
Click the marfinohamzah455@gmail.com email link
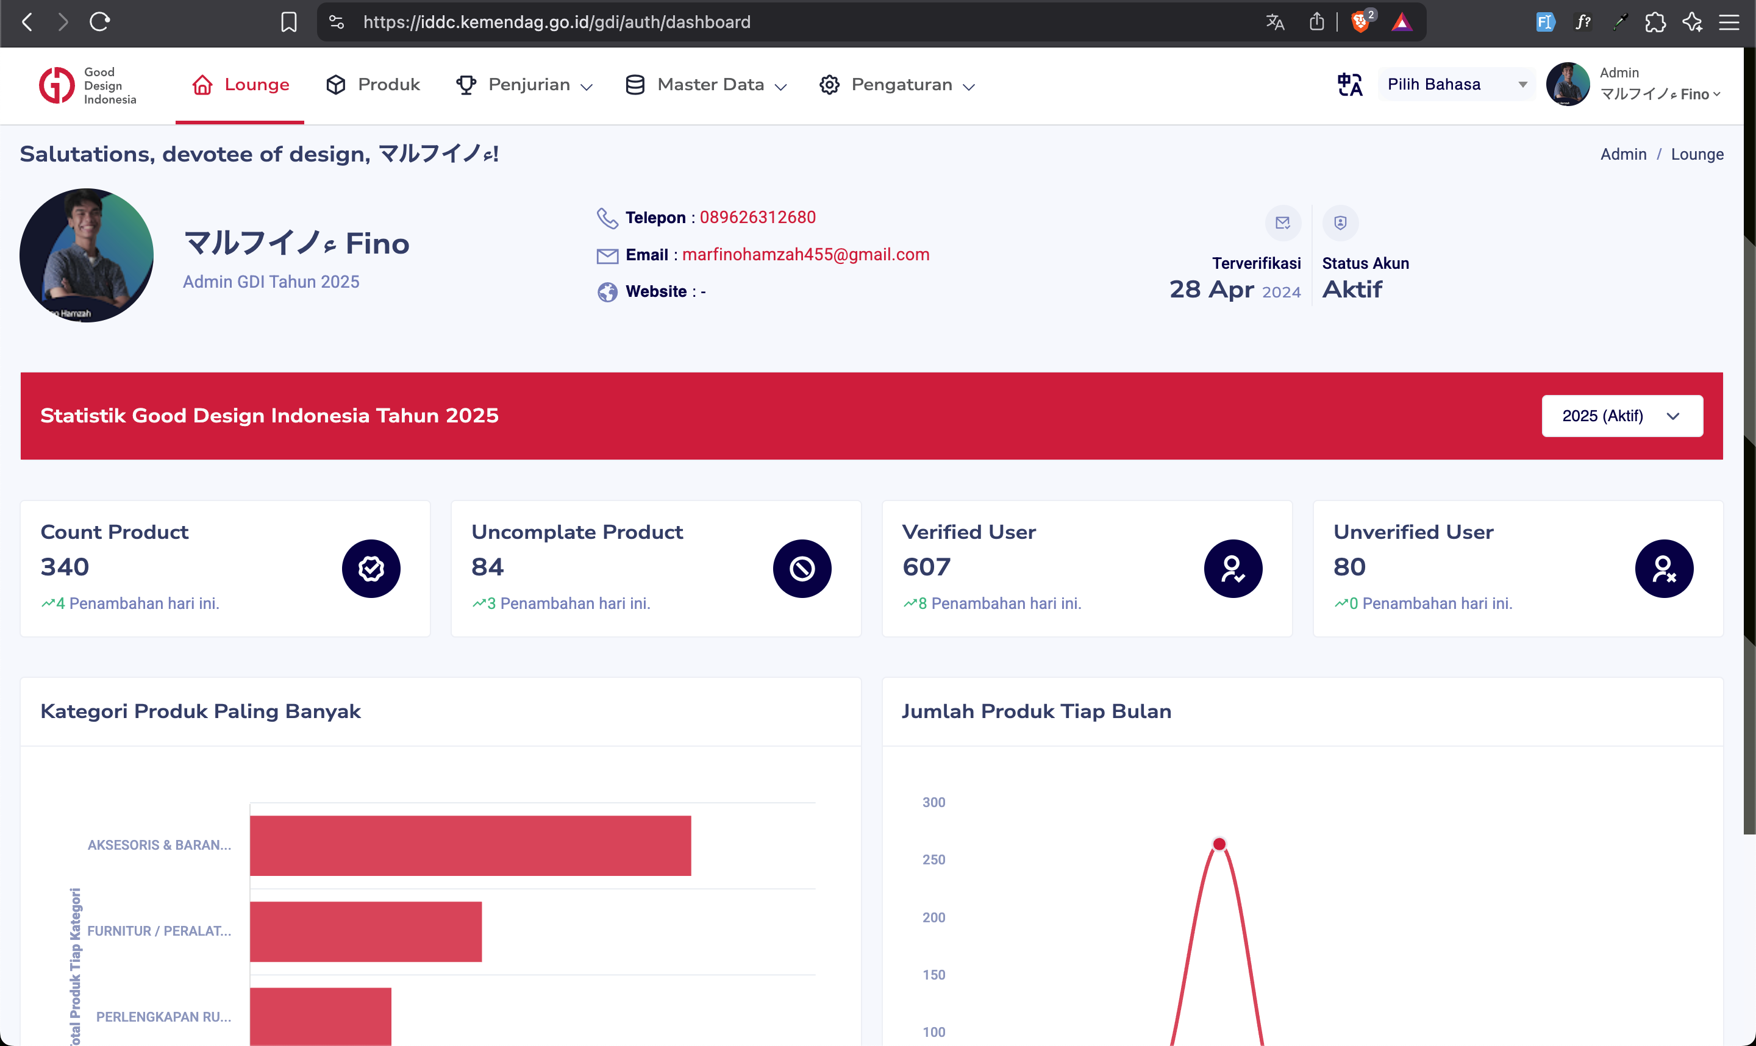[805, 254]
